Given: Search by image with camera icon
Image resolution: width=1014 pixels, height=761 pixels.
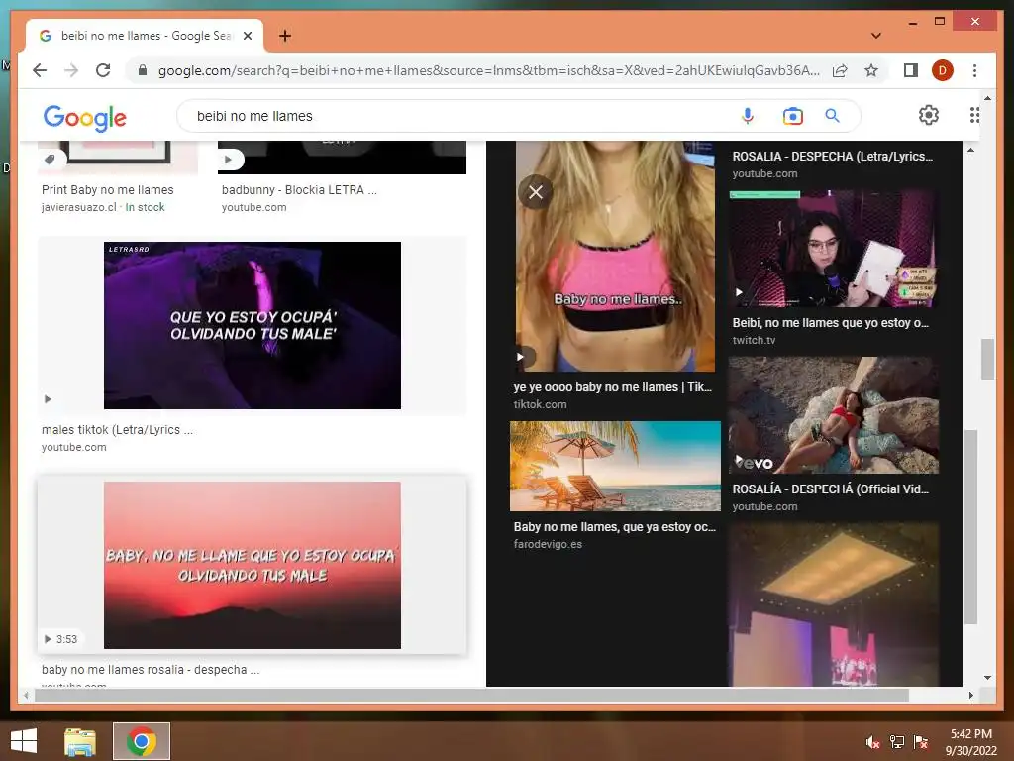Looking at the screenshot, I should 792,116.
